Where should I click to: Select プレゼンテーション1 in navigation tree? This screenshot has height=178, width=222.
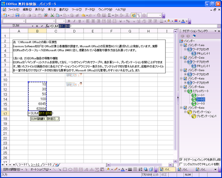click(206, 116)
